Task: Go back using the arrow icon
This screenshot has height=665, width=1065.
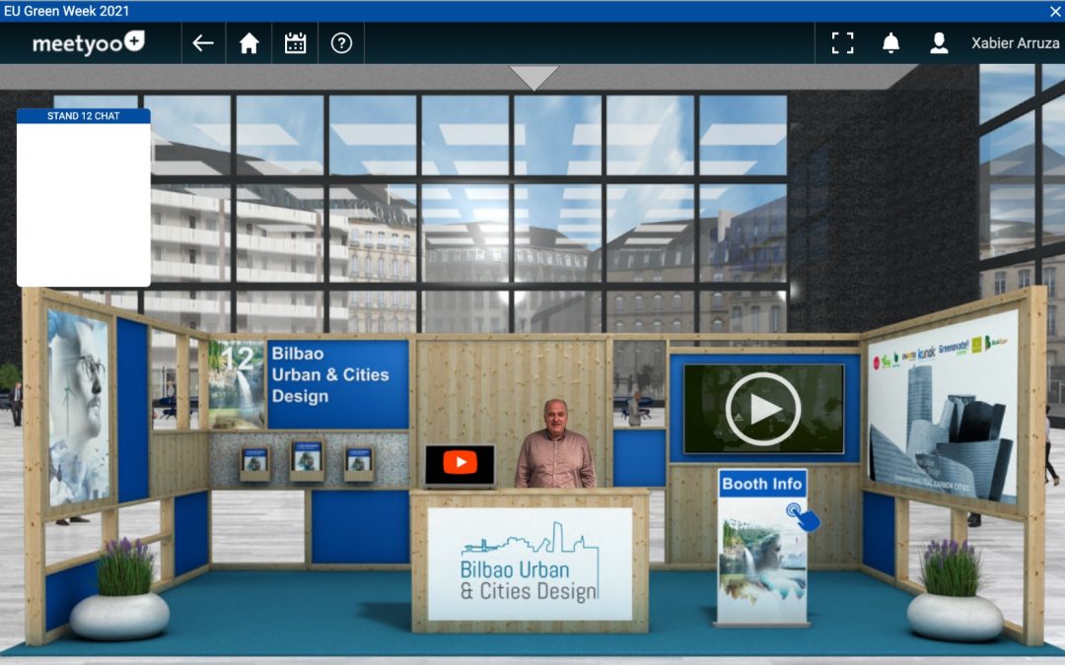Action: tap(203, 43)
